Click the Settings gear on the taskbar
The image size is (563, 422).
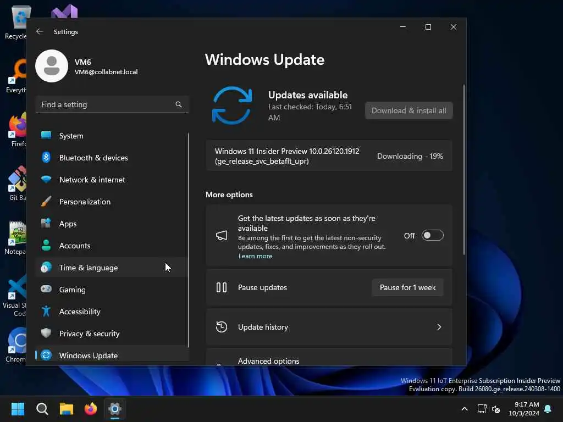click(x=115, y=409)
